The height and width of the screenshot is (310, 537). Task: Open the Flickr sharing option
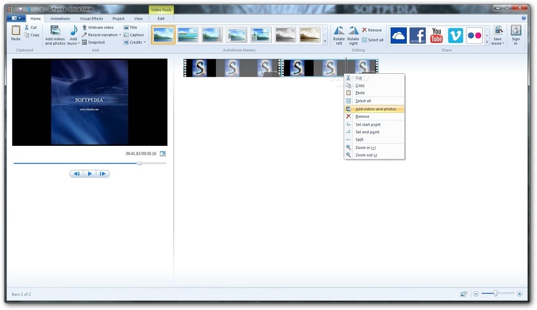pos(474,35)
